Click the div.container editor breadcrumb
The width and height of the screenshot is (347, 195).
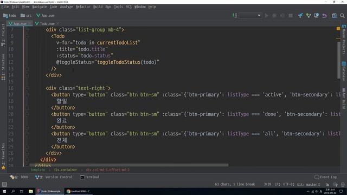coord(65,170)
